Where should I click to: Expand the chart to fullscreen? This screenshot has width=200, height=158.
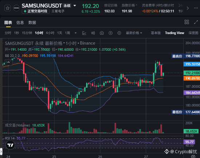coord(196,22)
